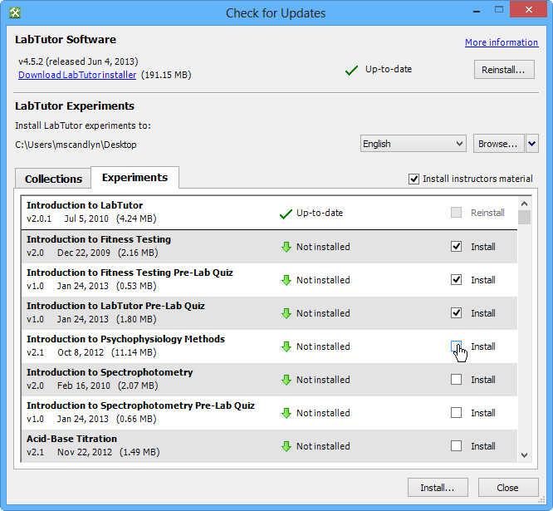Image resolution: width=553 pixels, height=511 pixels.
Task: Click green checkmark icon in Introduction to LabTutor row
Action: click(x=286, y=214)
